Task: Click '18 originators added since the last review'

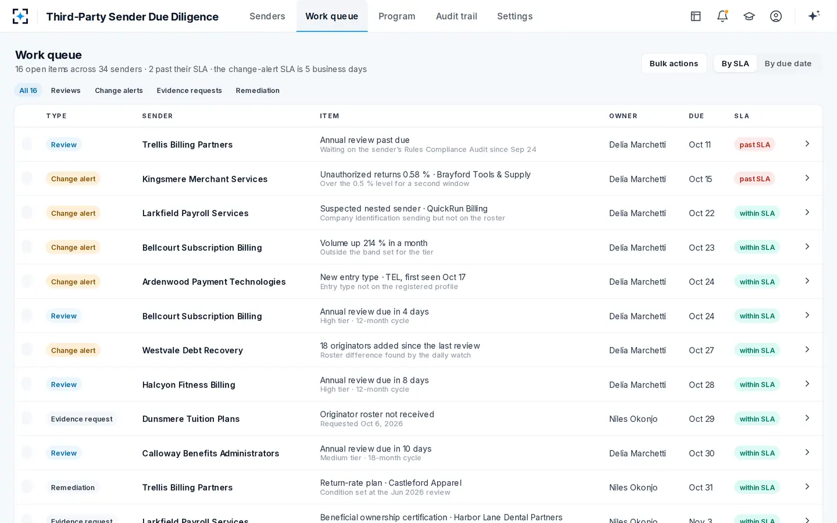Action: 400,346
